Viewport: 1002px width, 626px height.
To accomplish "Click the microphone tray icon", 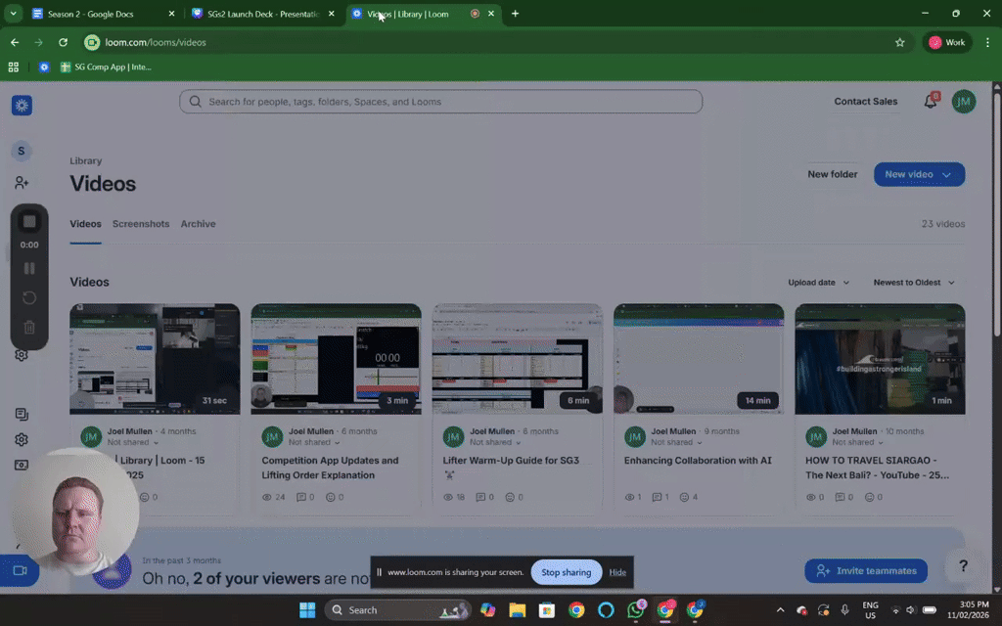I will pyautogui.click(x=844, y=610).
